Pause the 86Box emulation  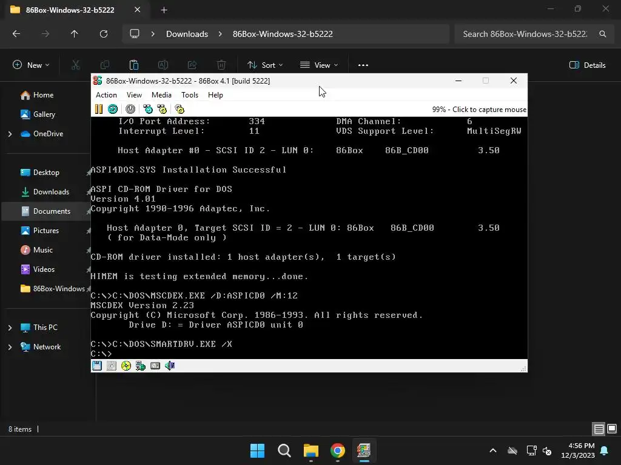99,109
